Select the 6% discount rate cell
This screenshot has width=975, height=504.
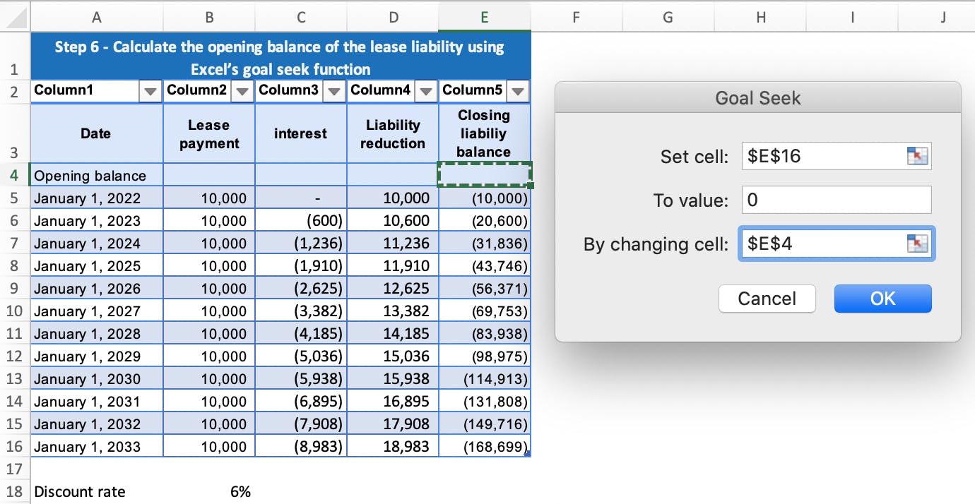pyautogui.click(x=209, y=491)
